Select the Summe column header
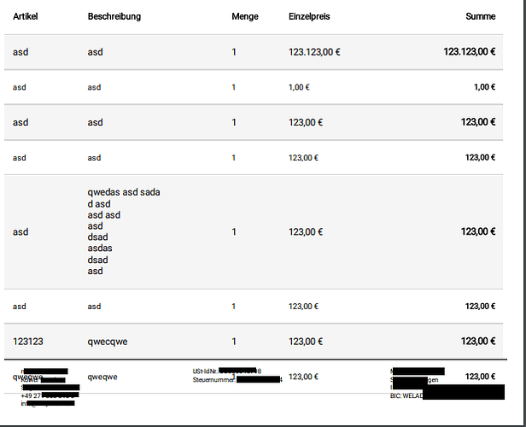The width and height of the screenshot is (526, 427). pos(481,16)
